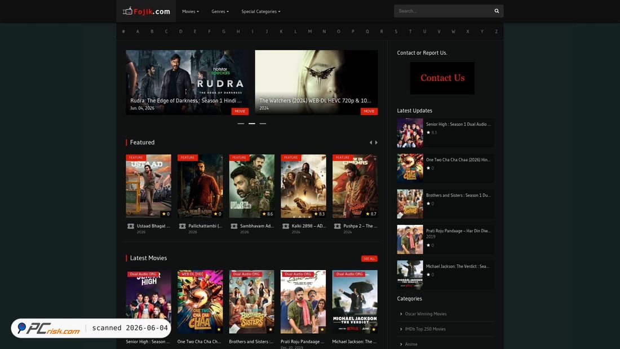Click the Fojik.com logo
The image size is (620, 349).
click(x=146, y=11)
